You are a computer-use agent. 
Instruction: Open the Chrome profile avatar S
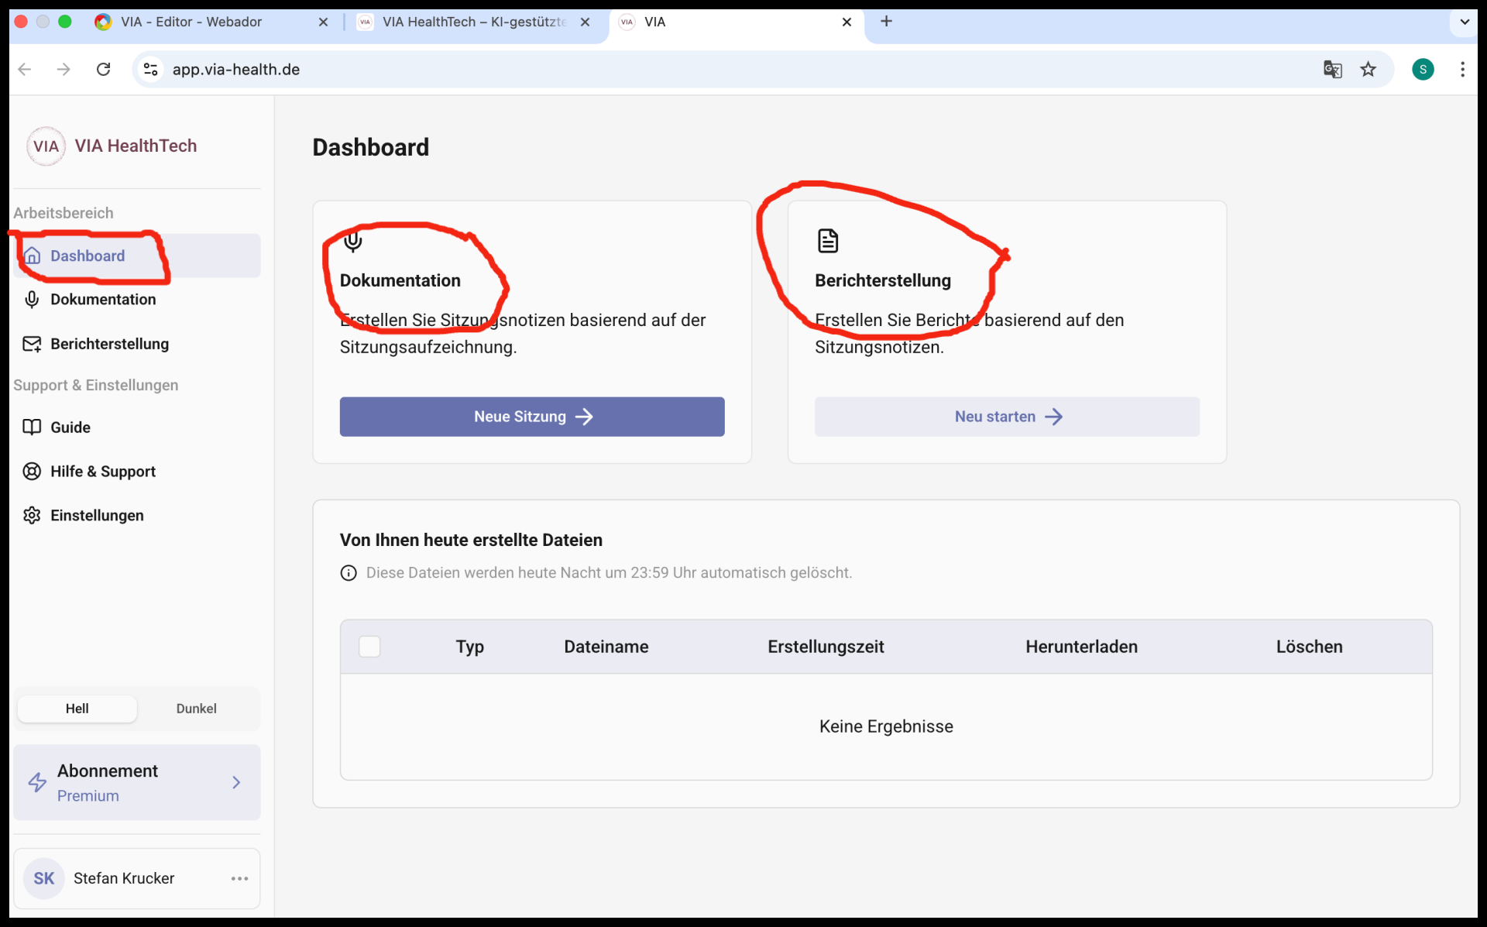pos(1423,70)
